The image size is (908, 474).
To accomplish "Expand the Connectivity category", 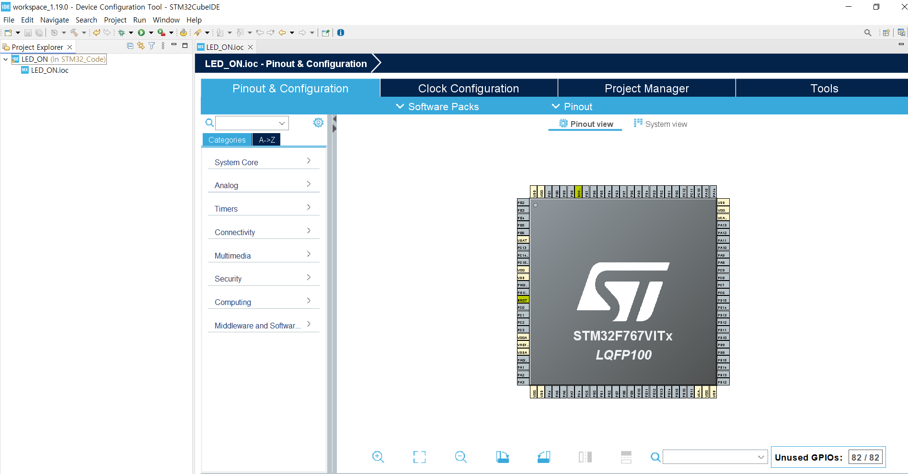I will 264,232.
